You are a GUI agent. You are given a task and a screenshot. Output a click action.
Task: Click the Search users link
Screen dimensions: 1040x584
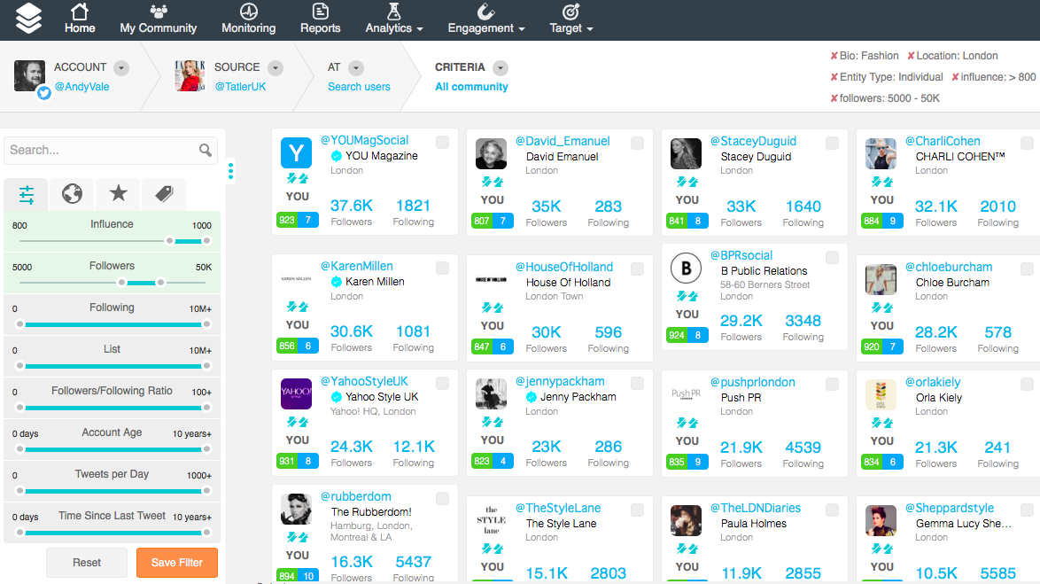(359, 86)
